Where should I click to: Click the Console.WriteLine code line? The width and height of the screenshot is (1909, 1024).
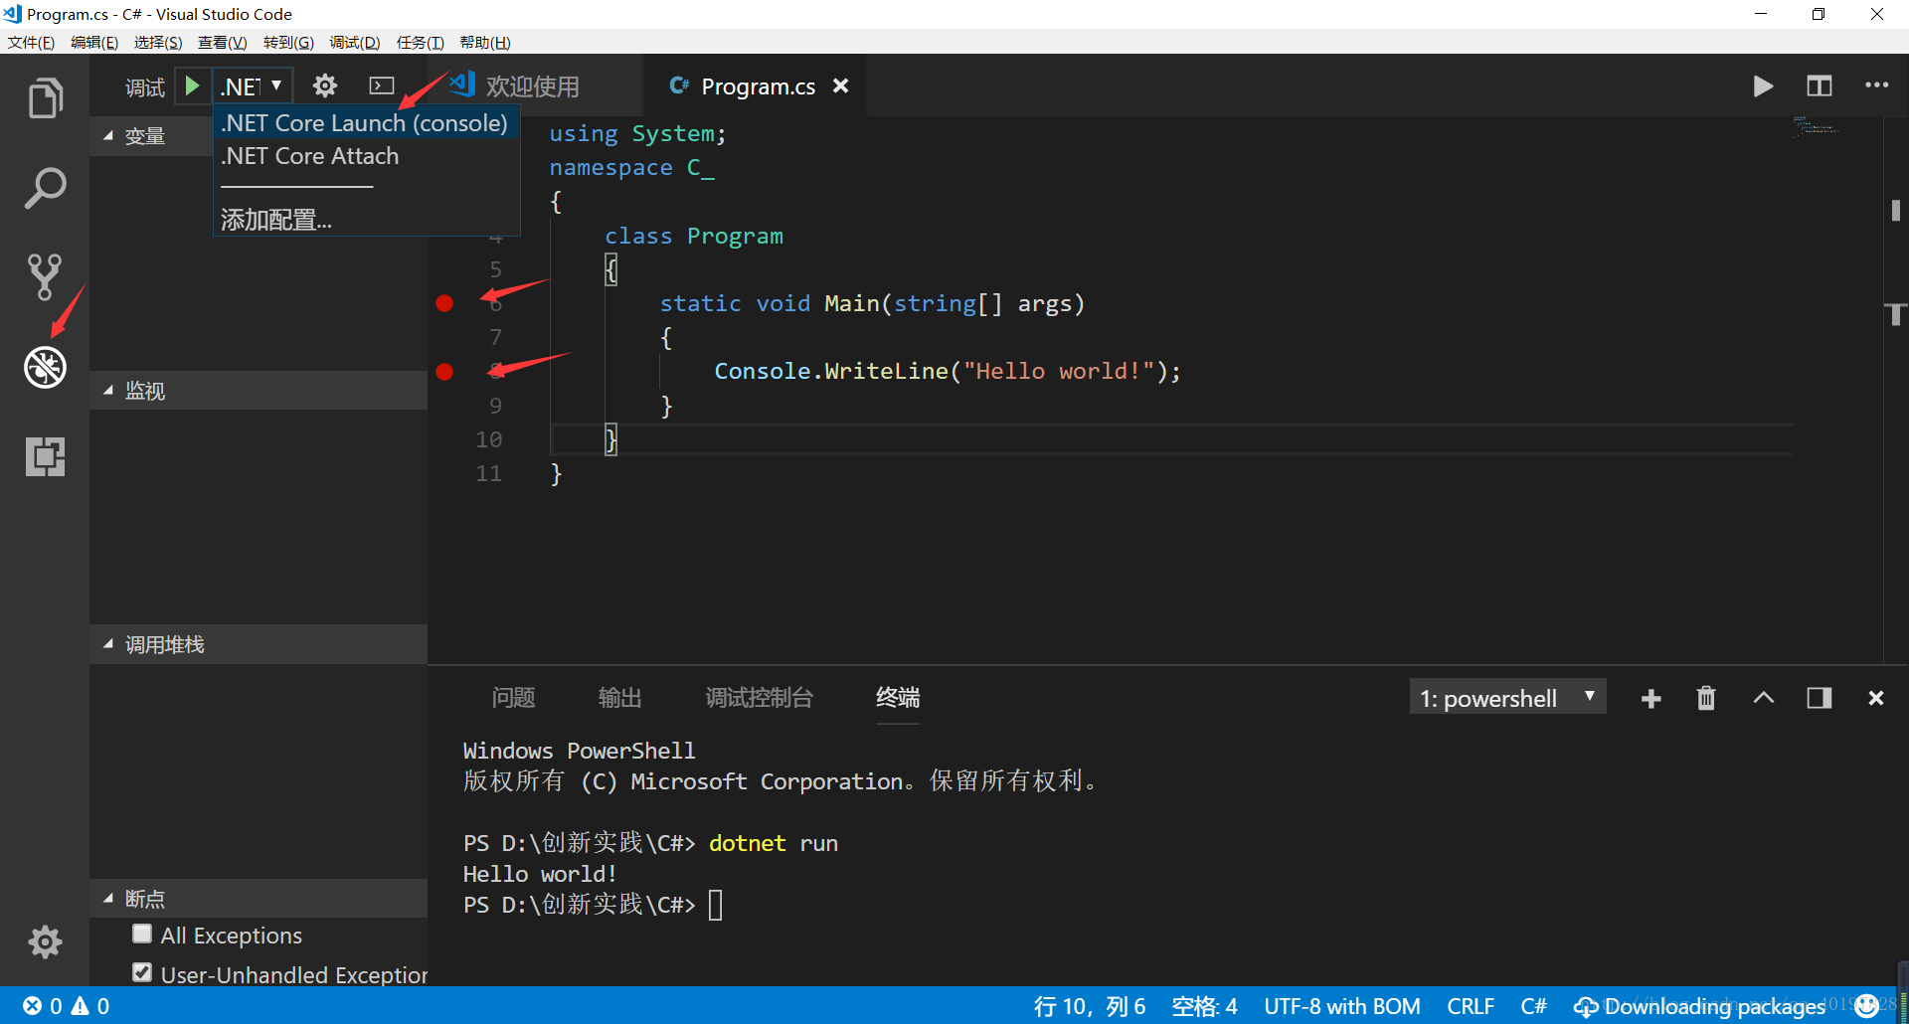(x=947, y=371)
